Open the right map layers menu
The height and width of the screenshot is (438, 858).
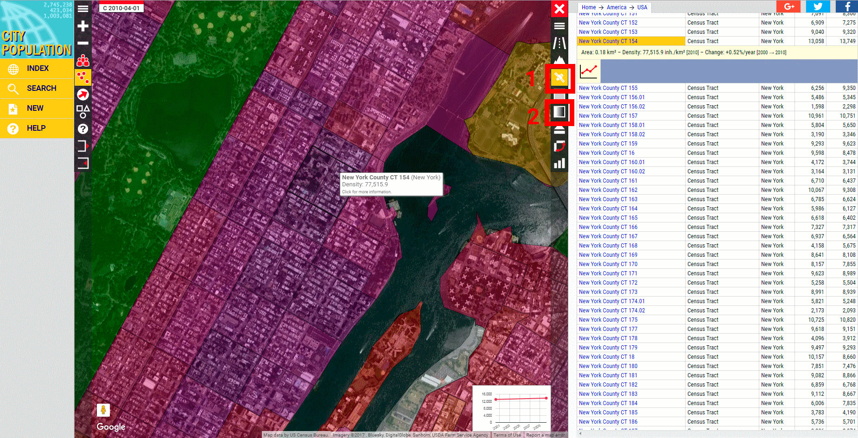pyautogui.click(x=559, y=26)
